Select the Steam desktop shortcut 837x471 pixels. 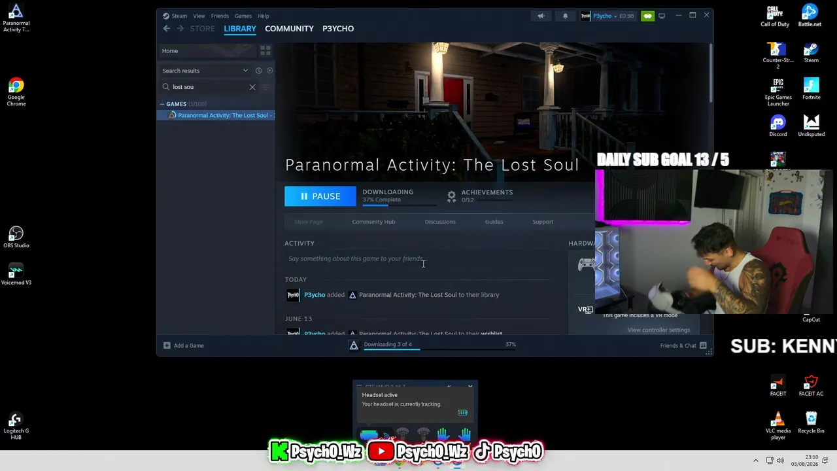tap(811, 52)
